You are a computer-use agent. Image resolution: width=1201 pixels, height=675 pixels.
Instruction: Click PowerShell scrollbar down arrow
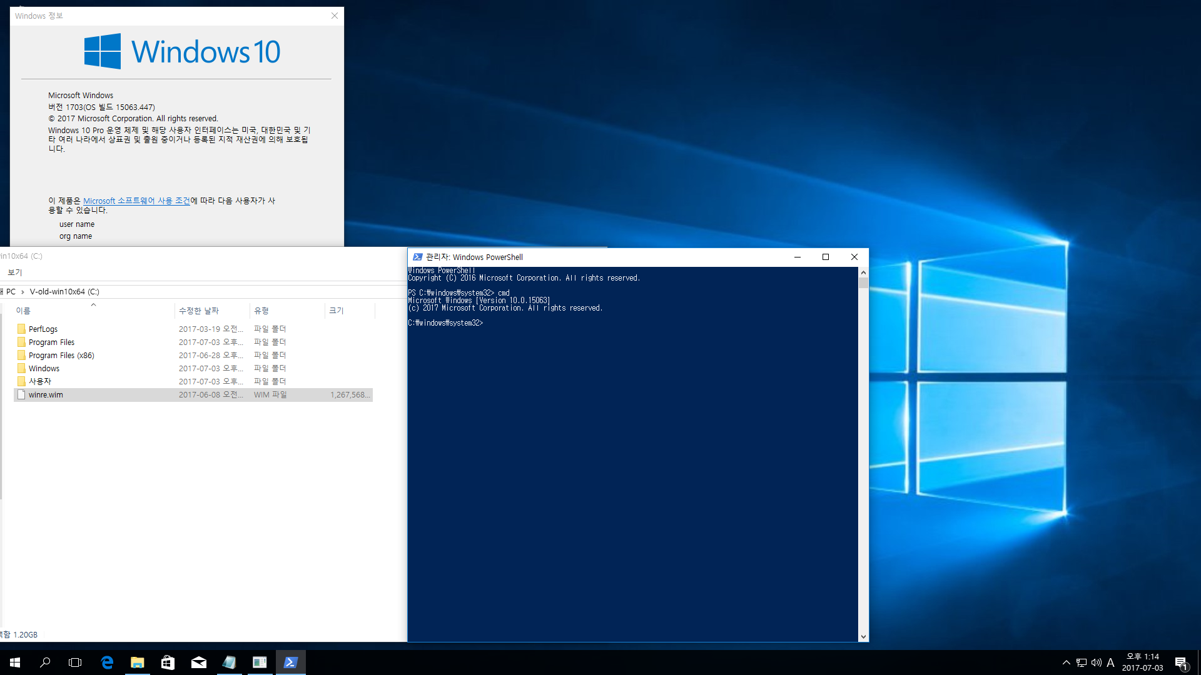pyautogui.click(x=863, y=637)
